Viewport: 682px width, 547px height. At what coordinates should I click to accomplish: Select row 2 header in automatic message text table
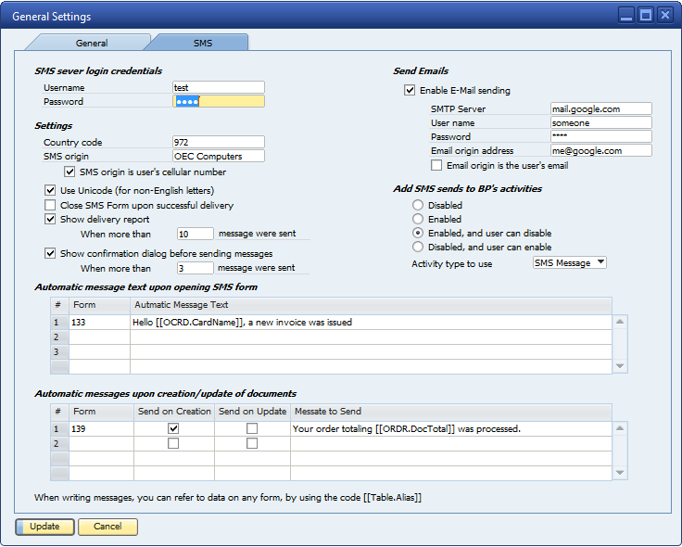tap(59, 337)
